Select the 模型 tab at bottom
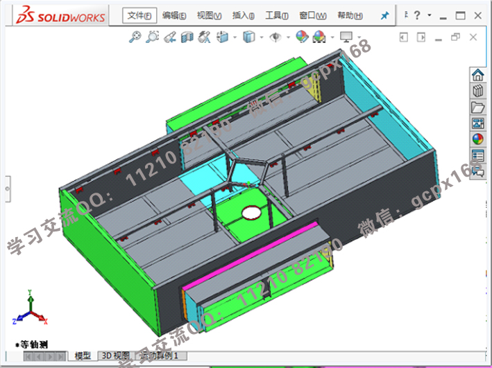Viewport: 492px width, 368px height. 83,356
